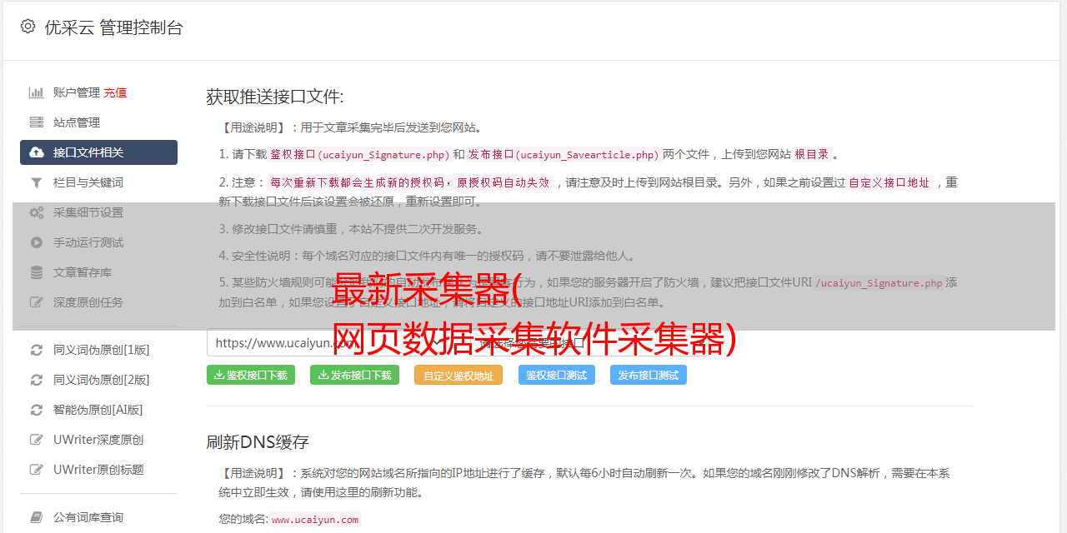Click the www.ucaiyun.com domain text

(x=315, y=520)
